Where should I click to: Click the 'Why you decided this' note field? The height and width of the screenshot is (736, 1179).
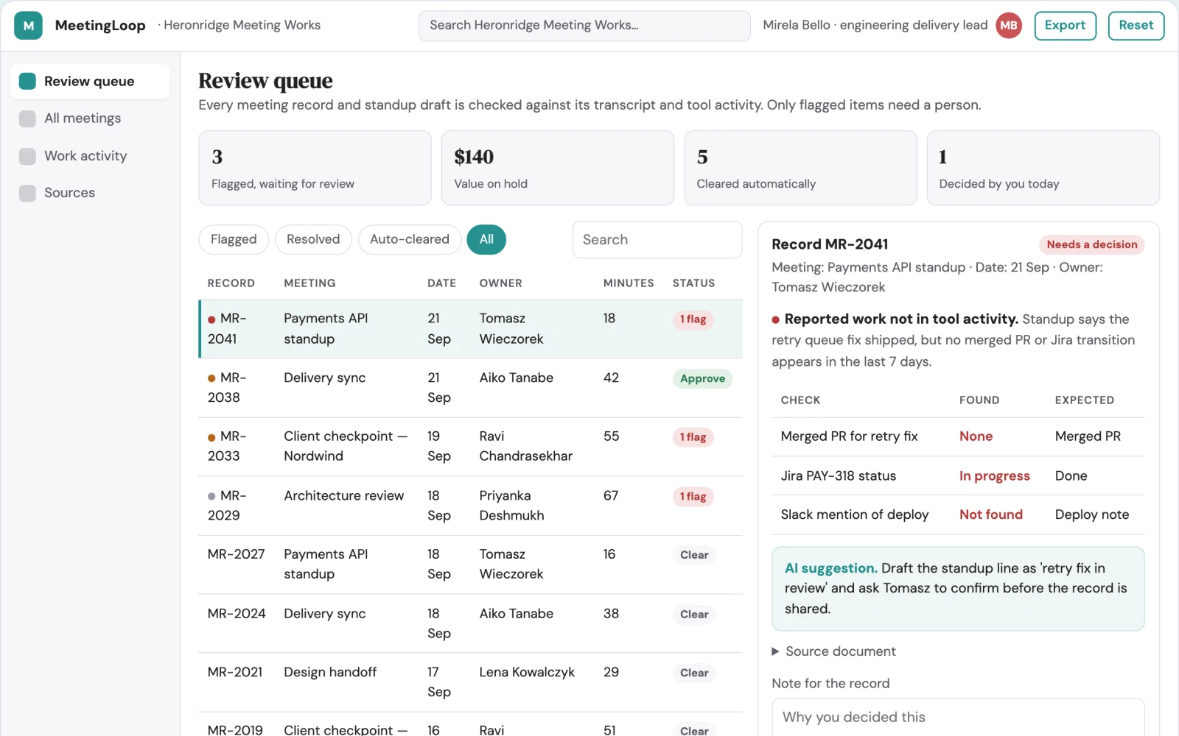958,718
